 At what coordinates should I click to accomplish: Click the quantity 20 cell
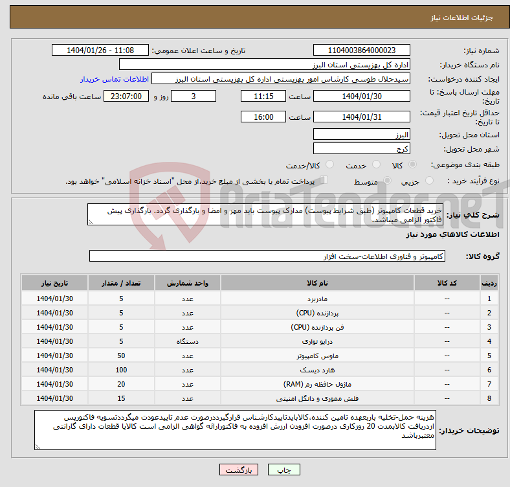(x=121, y=385)
